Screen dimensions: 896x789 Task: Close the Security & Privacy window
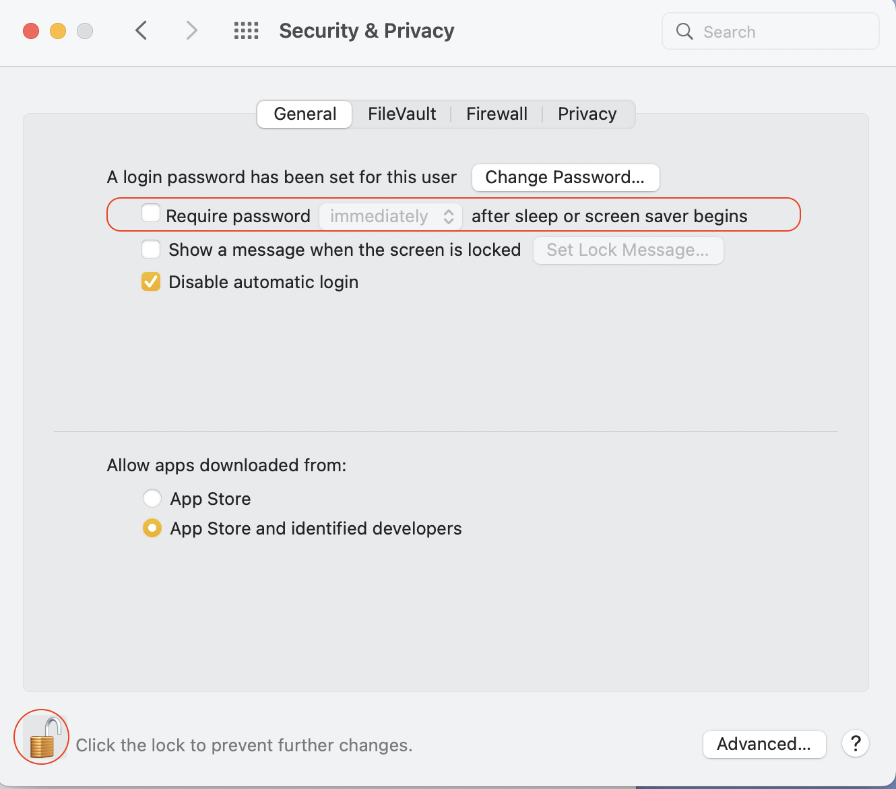pos(31,31)
